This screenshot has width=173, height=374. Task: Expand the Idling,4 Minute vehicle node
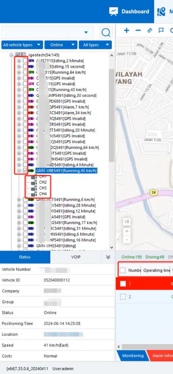(19, 165)
